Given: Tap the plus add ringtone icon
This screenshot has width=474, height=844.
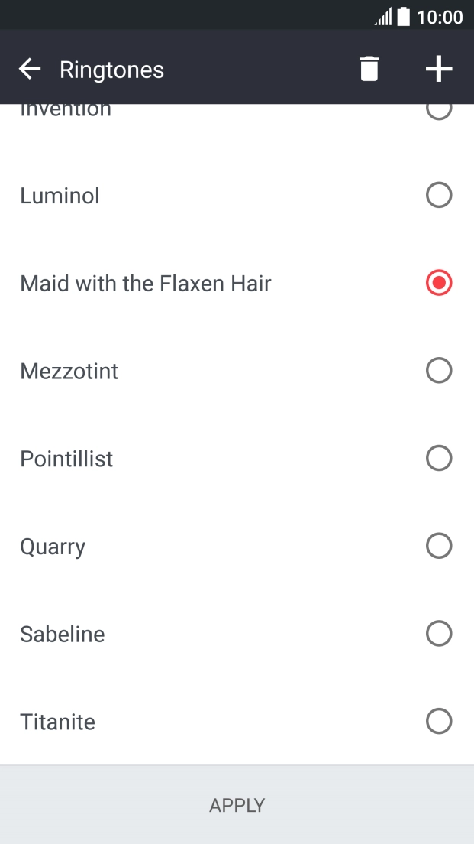Looking at the screenshot, I should pyautogui.click(x=439, y=69).
